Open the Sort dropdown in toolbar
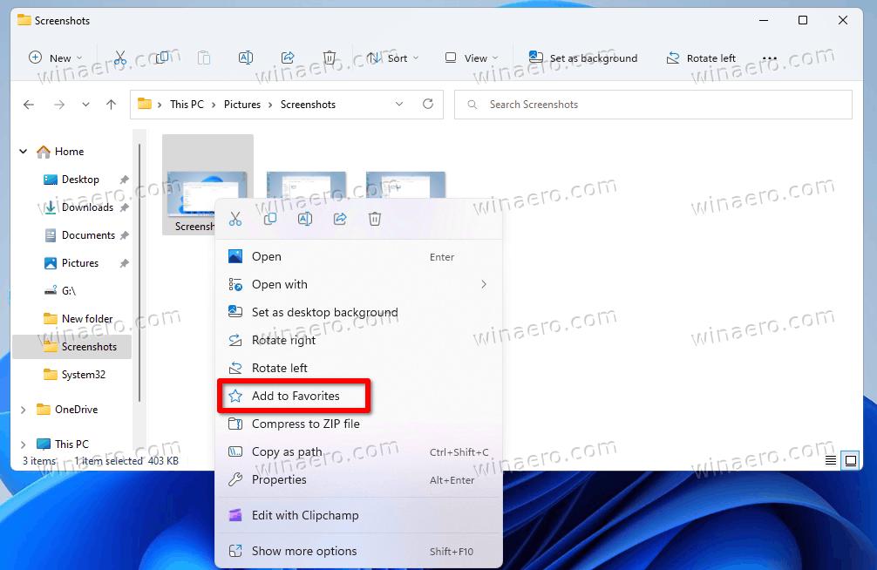877x570 pixels. coord(392,58)
